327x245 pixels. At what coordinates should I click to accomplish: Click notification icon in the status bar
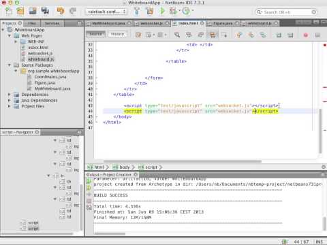(285, 242)
